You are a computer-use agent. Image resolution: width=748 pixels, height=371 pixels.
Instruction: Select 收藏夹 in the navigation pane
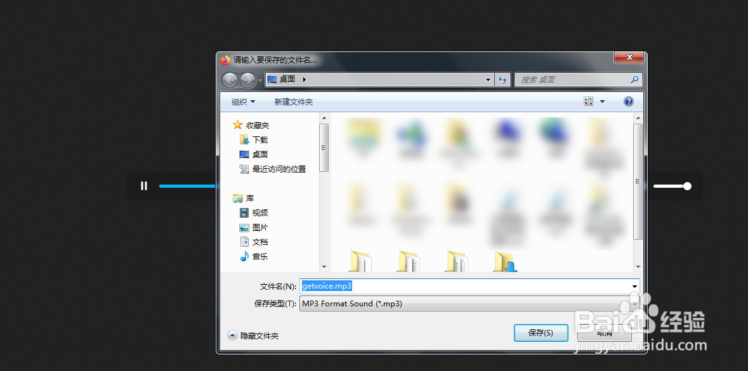(258, 126)
